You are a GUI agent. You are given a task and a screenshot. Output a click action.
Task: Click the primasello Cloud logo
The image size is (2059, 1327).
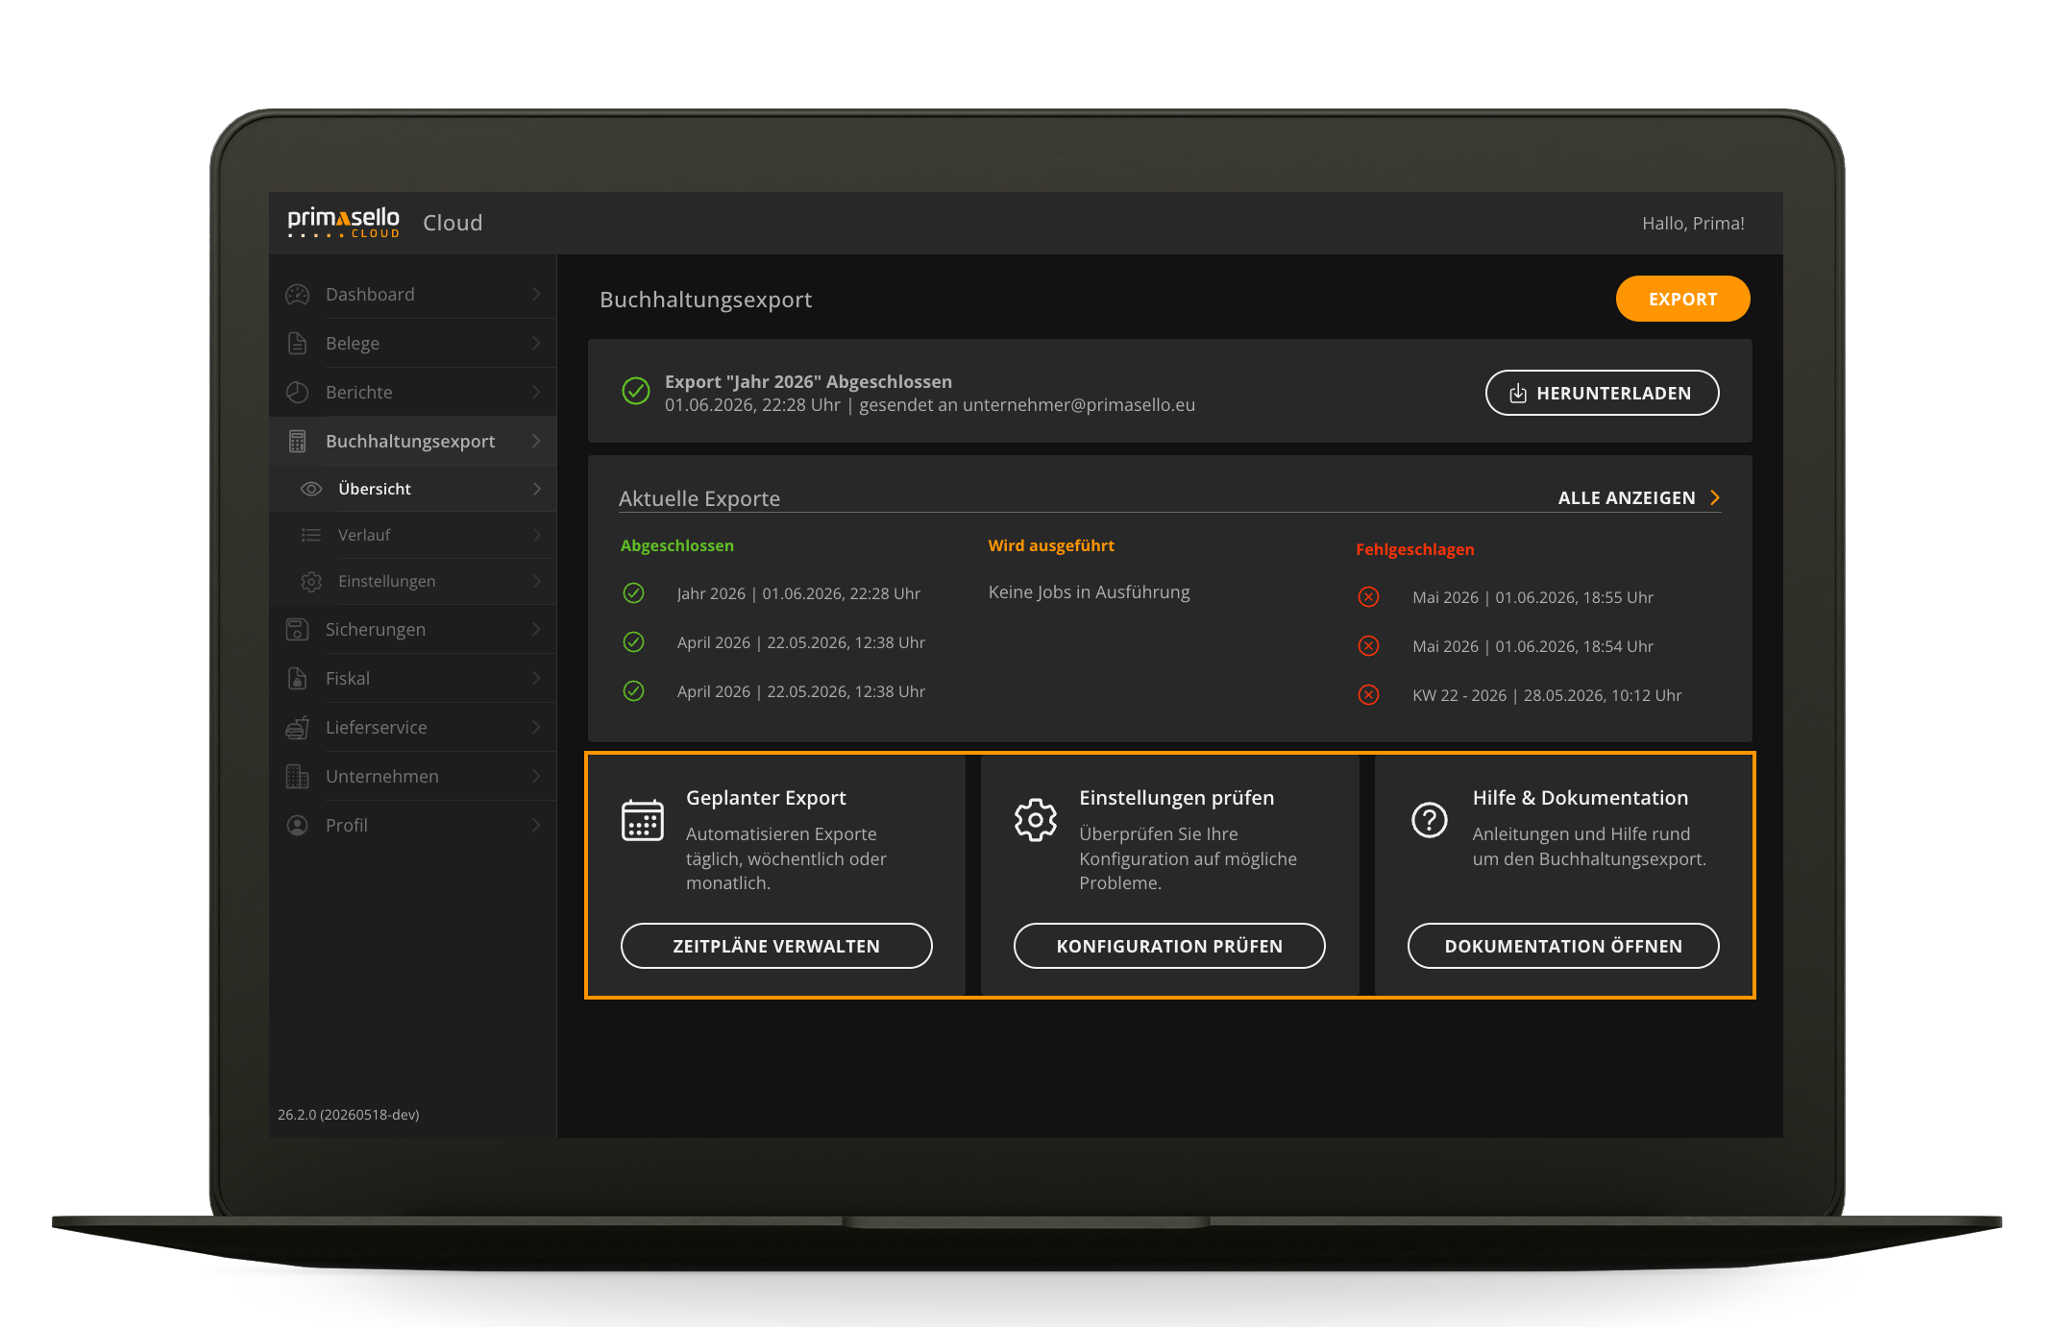[x=343, y=222]
